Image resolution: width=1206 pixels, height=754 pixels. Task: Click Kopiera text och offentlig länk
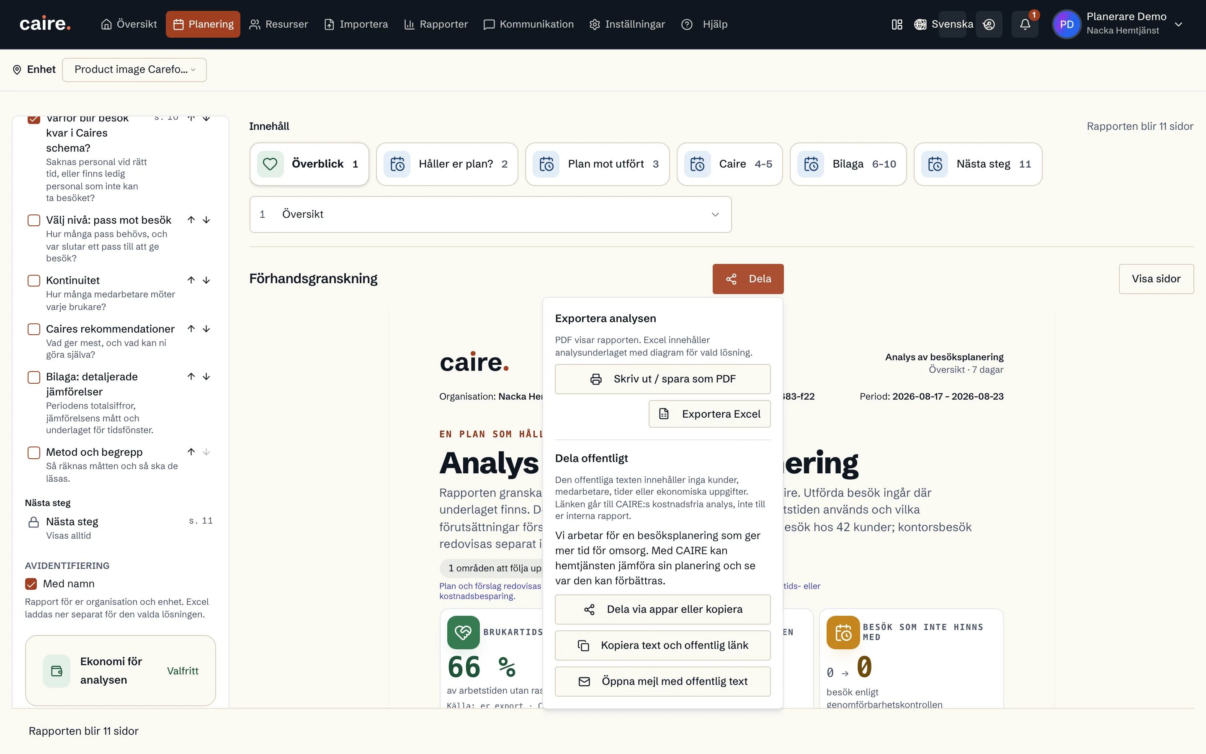pos(662,645)
